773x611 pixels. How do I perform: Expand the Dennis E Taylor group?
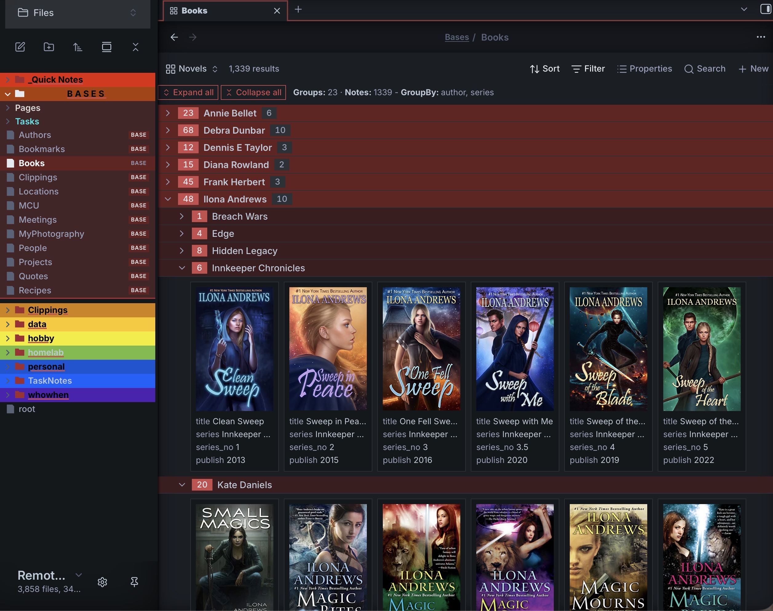pyautogui.click(x=168, y=147)
